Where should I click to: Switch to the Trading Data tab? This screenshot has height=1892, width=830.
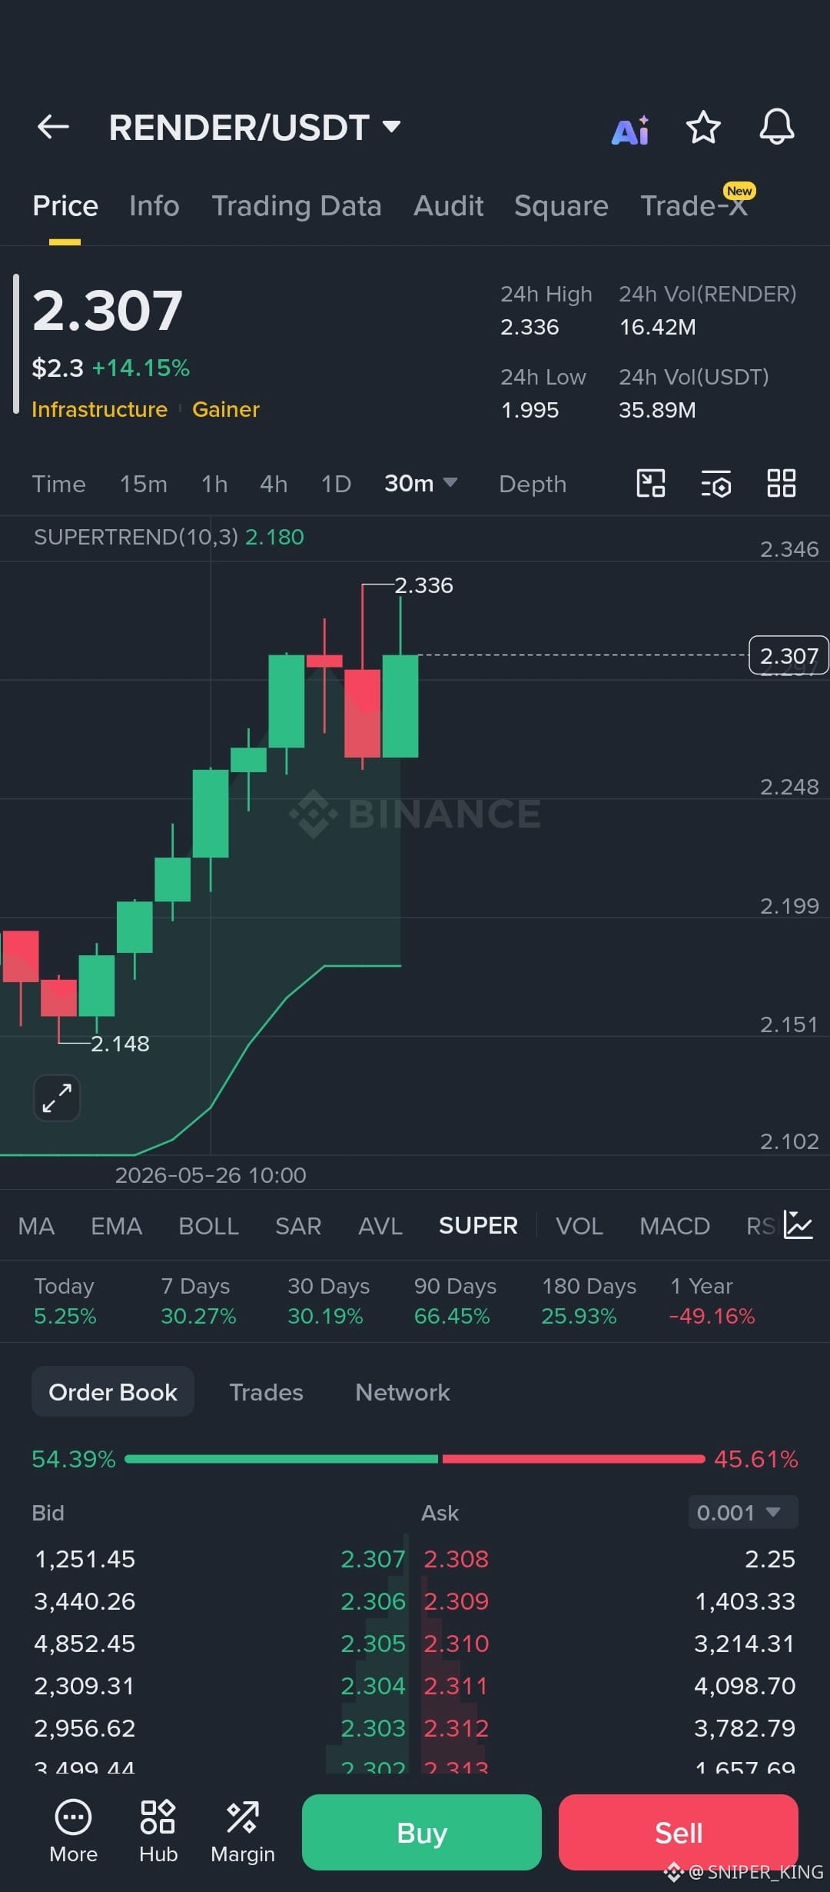[297, 206]
